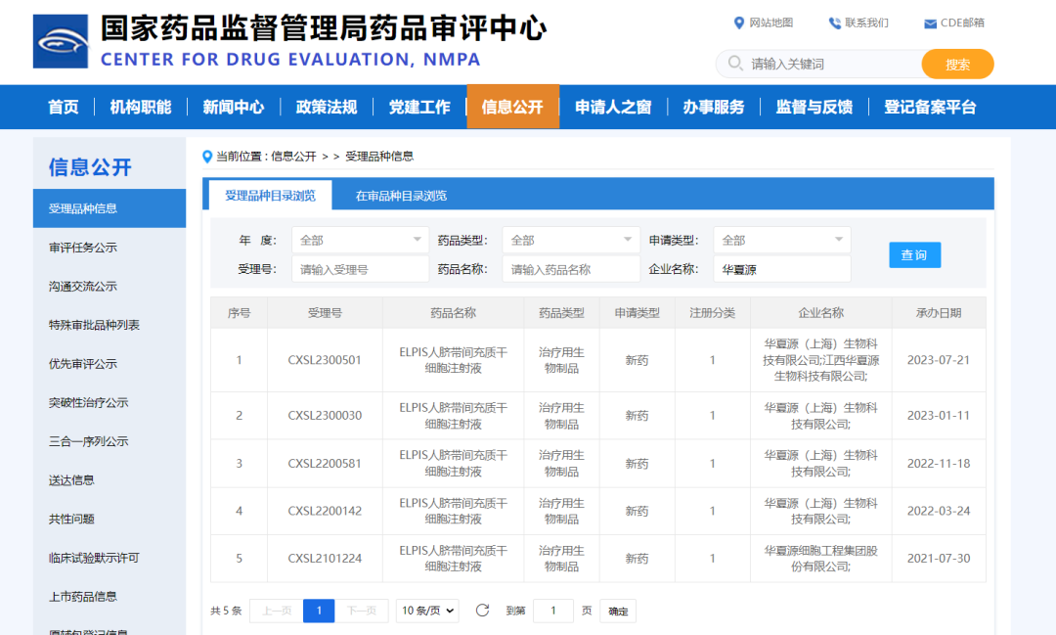Screen dimensions: 1056x635
Task: Click 华夏源细胞工程集团股份有限公司 company cell
Action: [820, 558]
